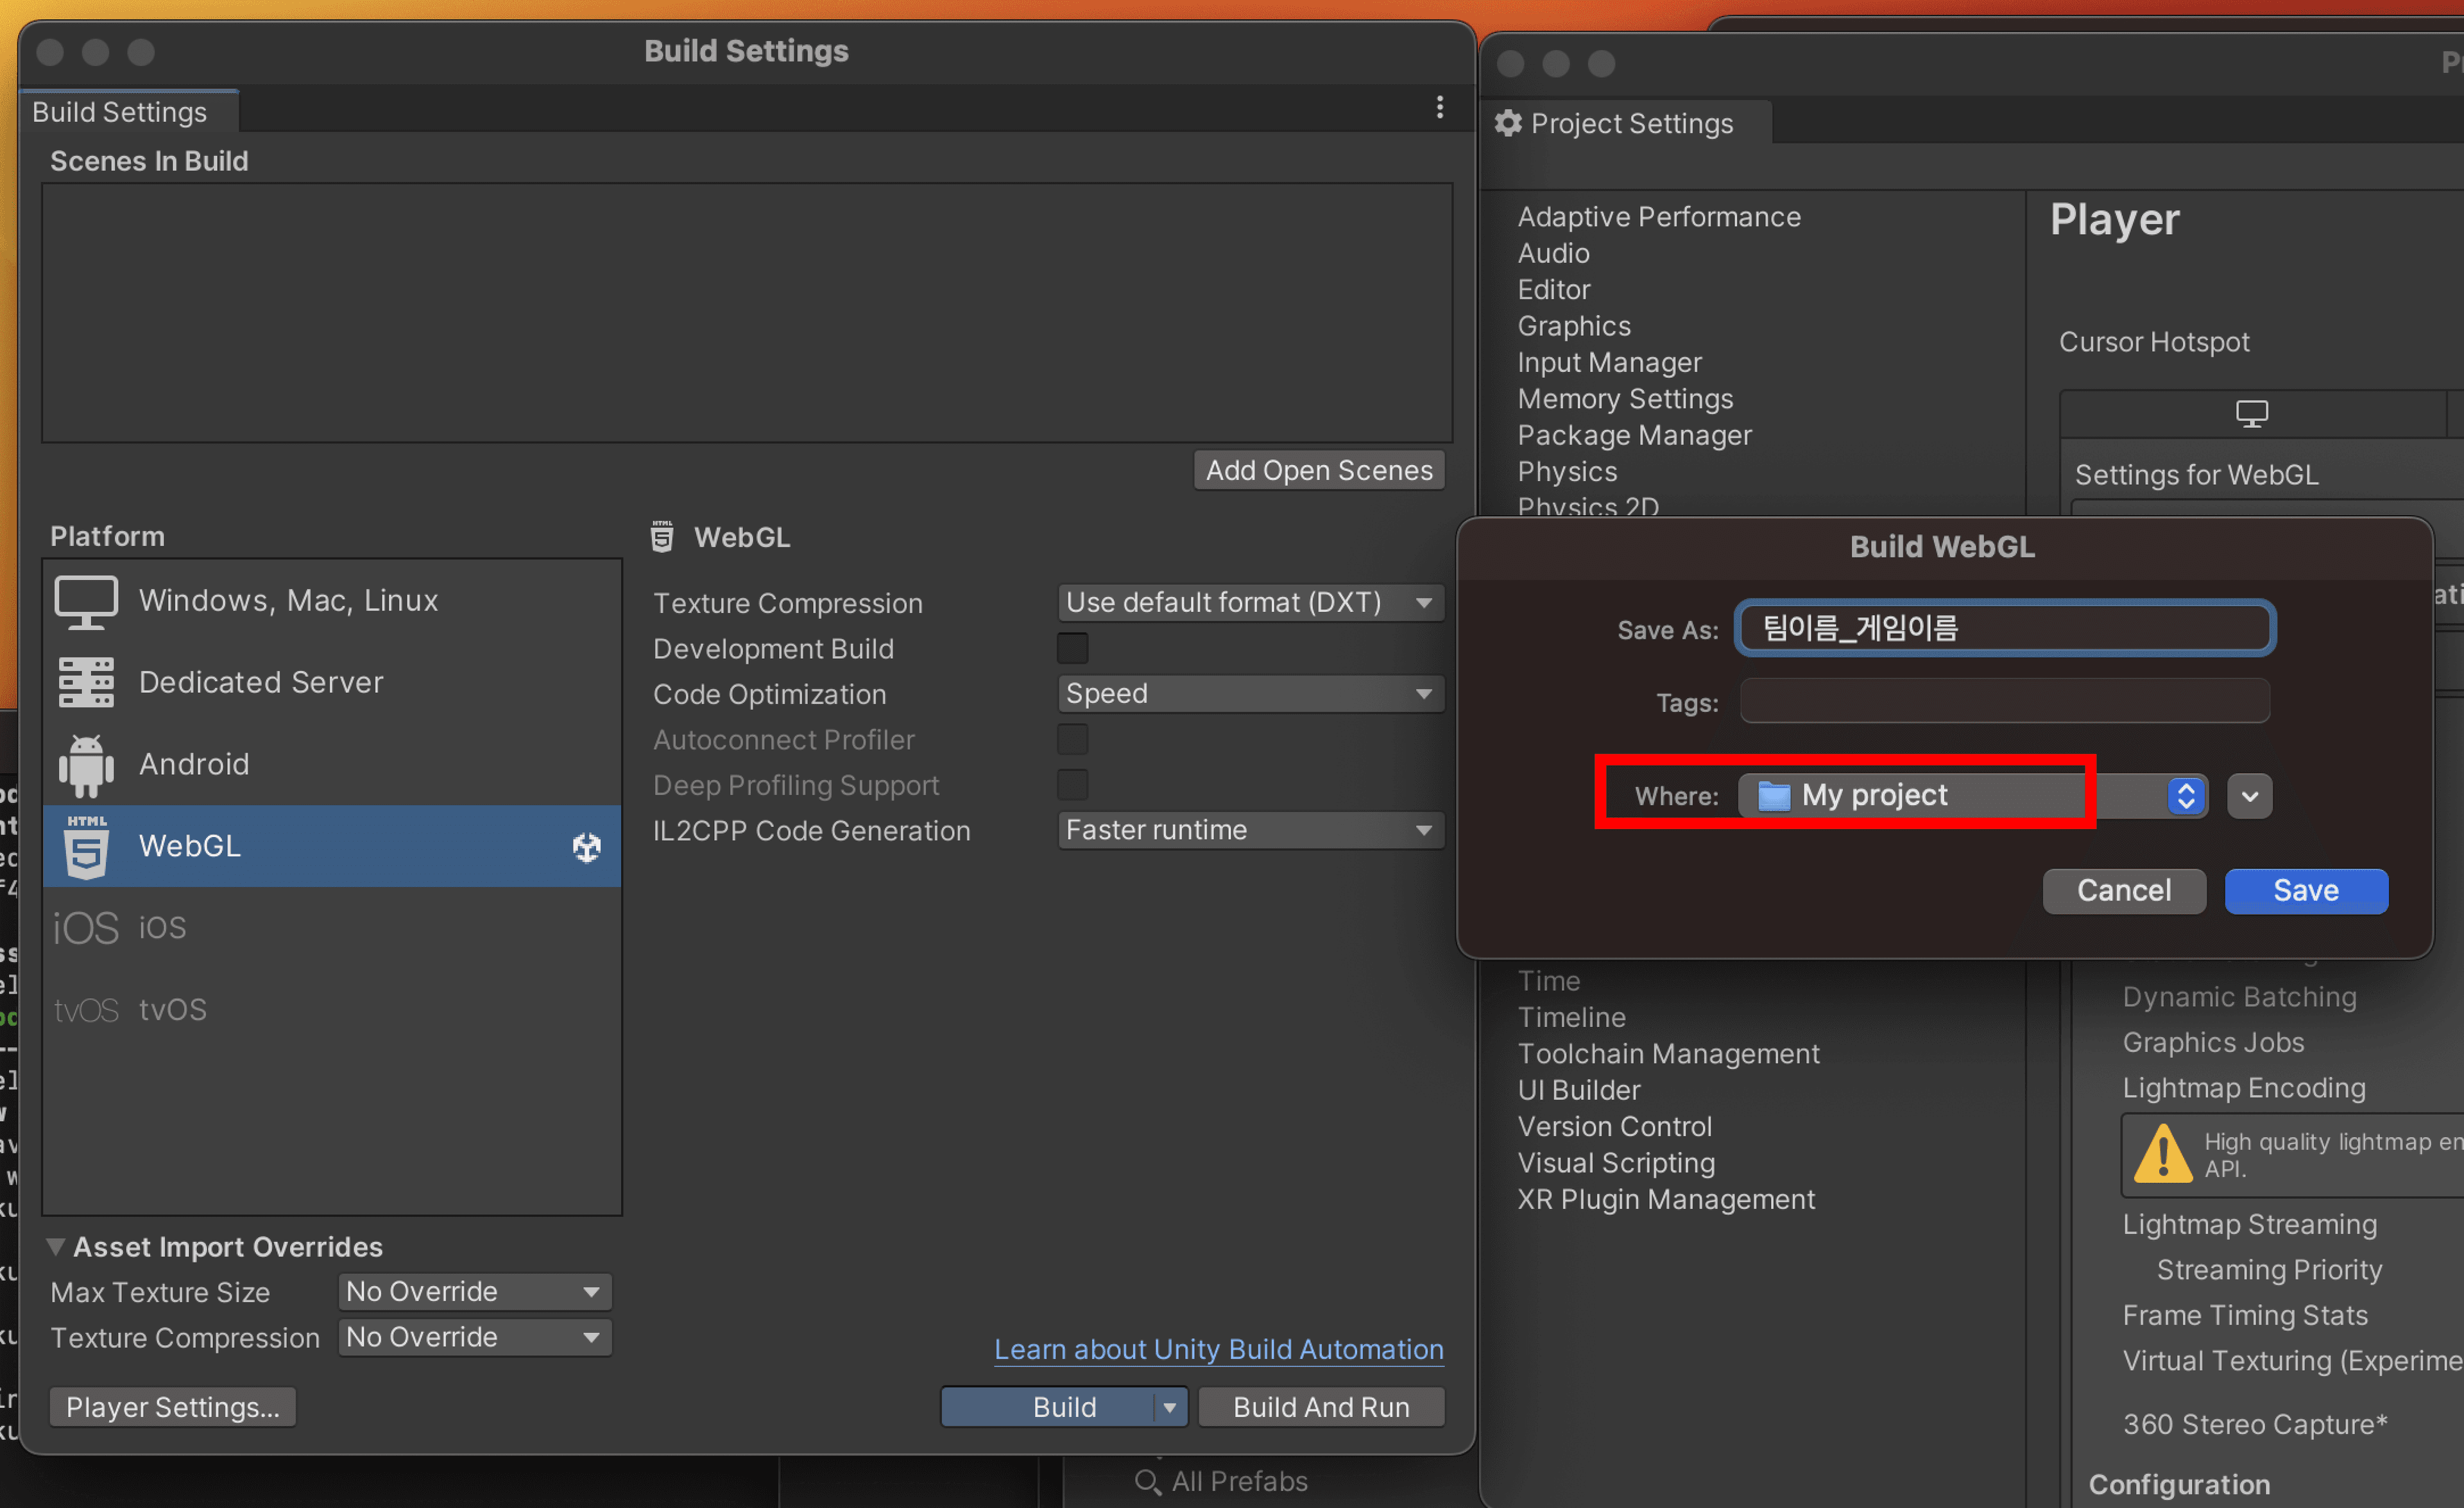Open the Code Optimization Speed dropdown

(1251, 693)
